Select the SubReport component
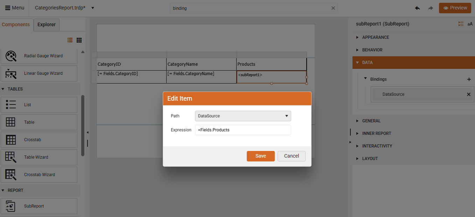Image resolution: width=475 pixels, height=217 pixels. click(39, 206)
